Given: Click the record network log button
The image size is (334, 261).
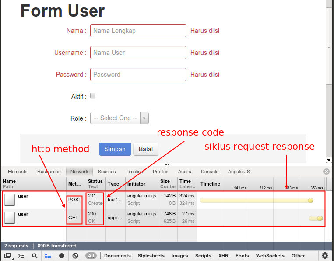Looking at the screenshot, I should 62,256.
